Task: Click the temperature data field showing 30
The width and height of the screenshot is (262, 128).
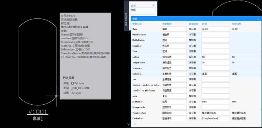Action: click(x=215, y=63)
